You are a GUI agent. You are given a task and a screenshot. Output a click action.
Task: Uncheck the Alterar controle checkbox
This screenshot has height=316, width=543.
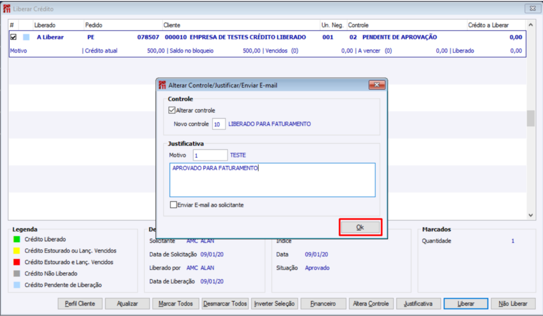172,110
